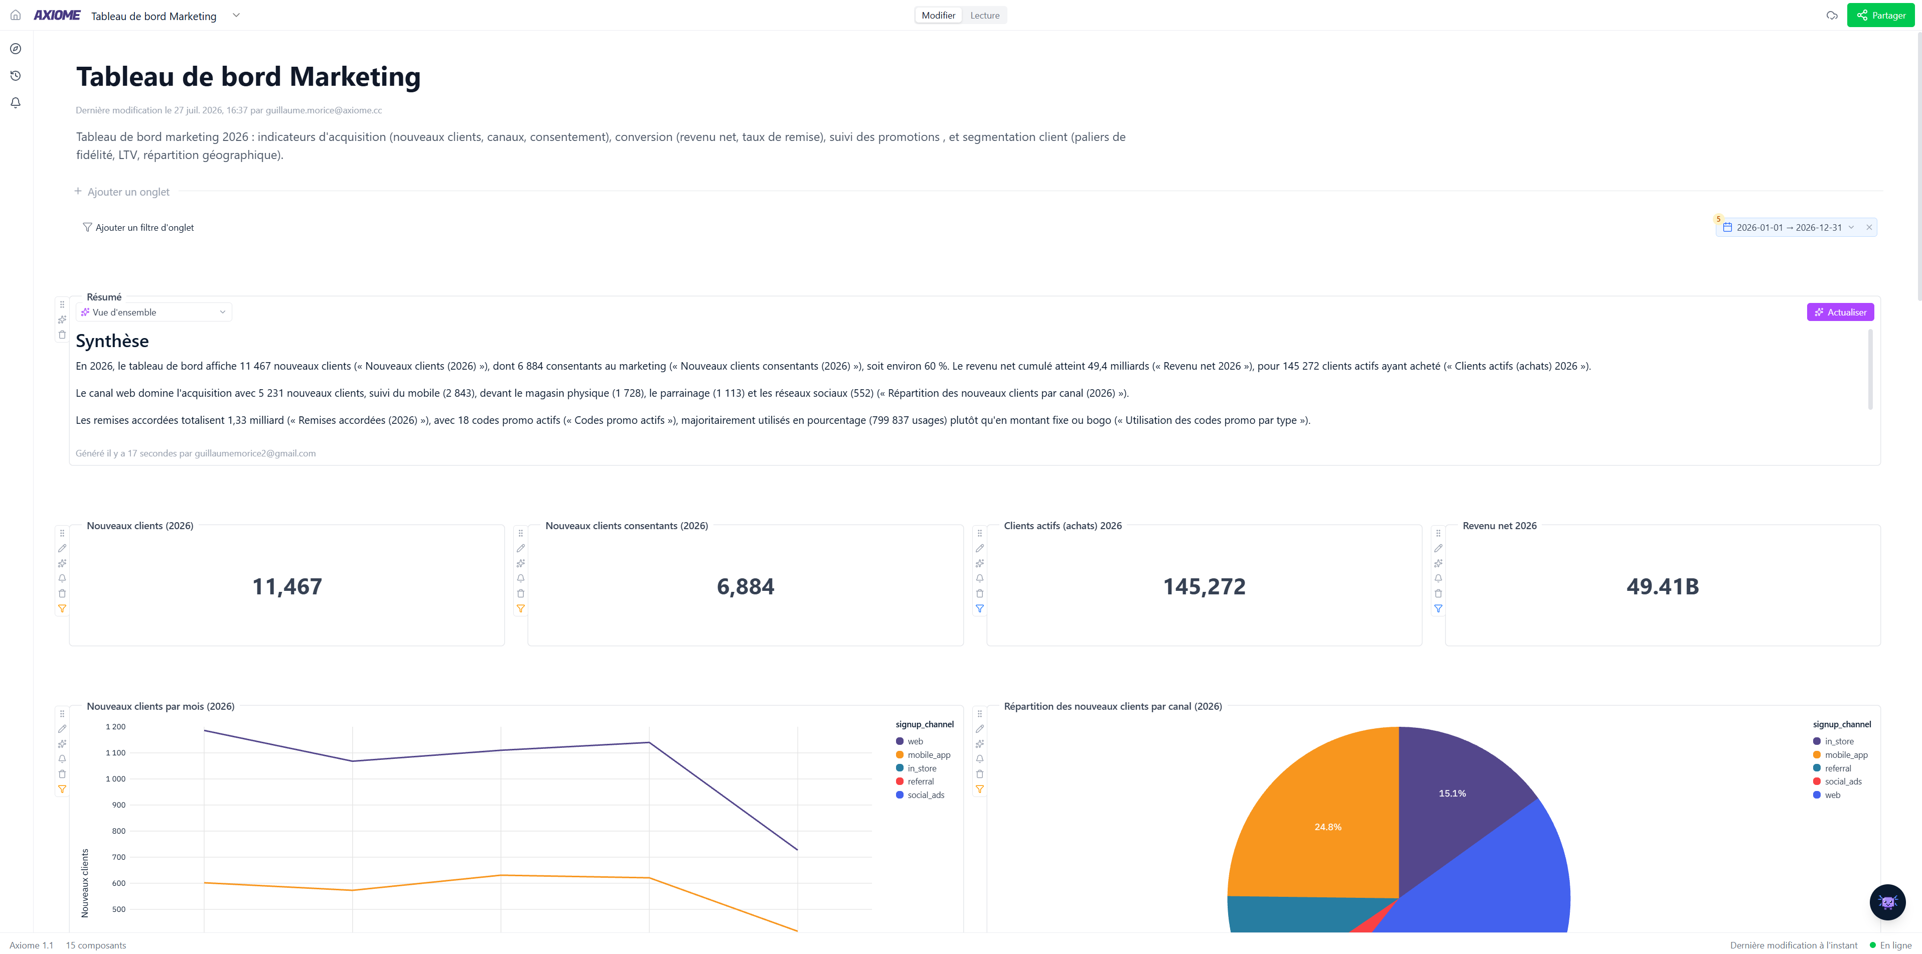Delete the Nouveaux clients (2026) card
The height and width of the screenshot is (954, 1922).
pyautogui.click(x=62, y=593)
